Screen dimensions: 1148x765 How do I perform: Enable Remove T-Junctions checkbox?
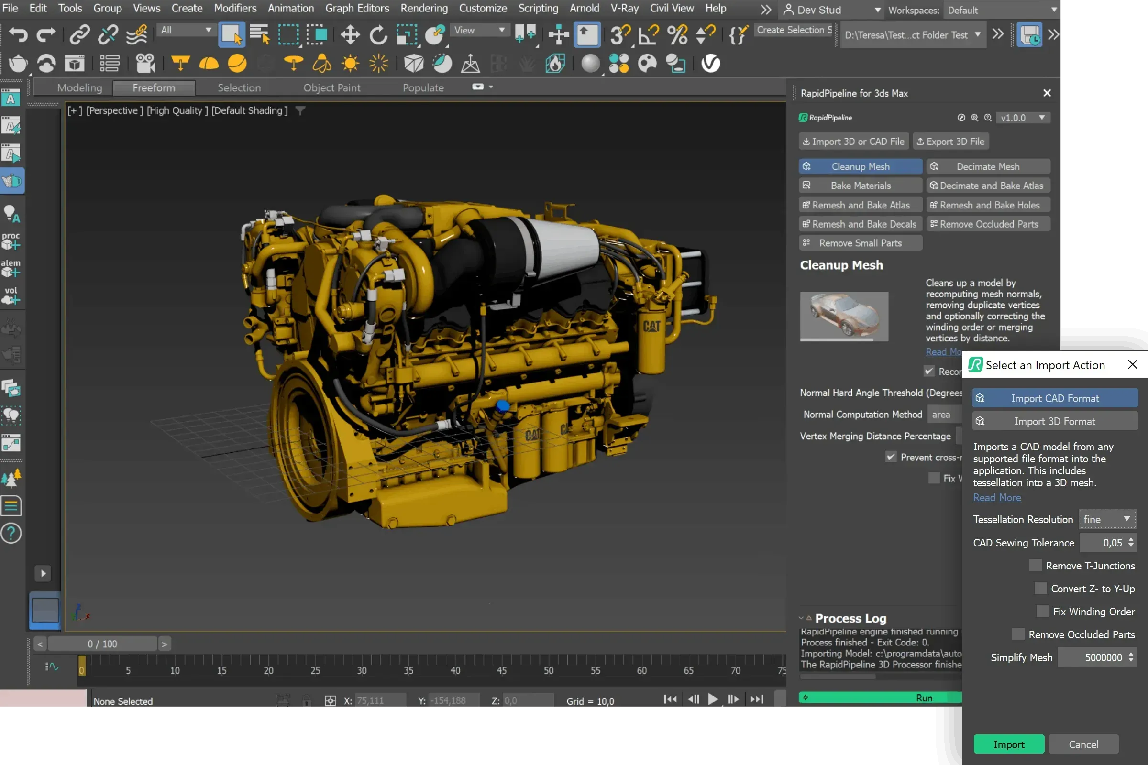[x=1035, y=566]
